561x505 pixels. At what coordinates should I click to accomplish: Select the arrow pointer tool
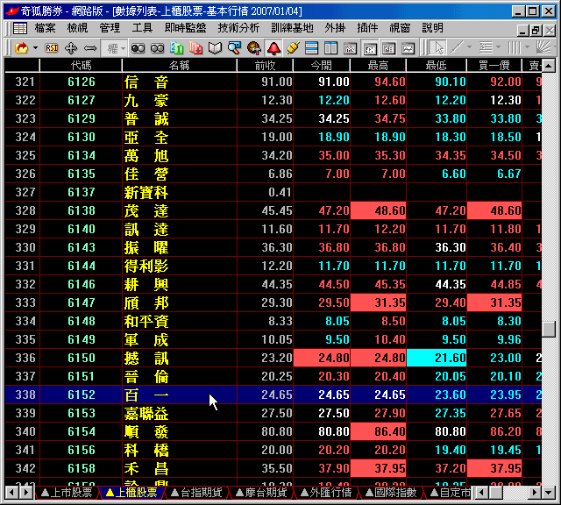[x=438, y=48]
